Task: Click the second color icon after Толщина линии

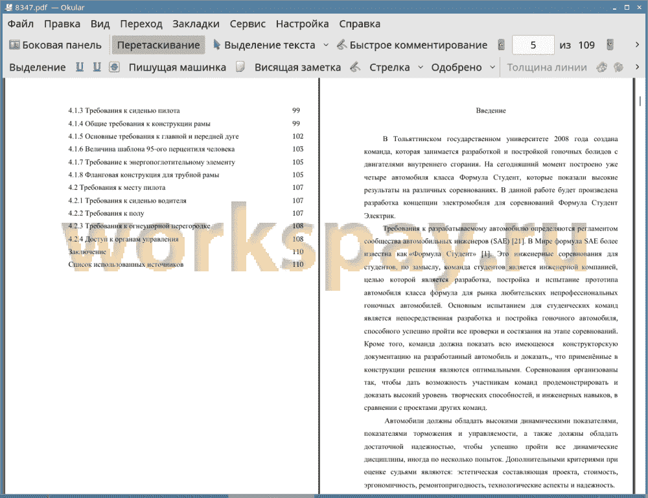Action: click(x=619, y=67)
